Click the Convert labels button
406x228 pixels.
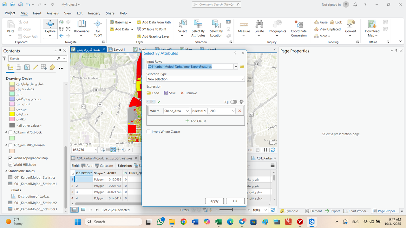pyautogui.click(x=350, y=28)
